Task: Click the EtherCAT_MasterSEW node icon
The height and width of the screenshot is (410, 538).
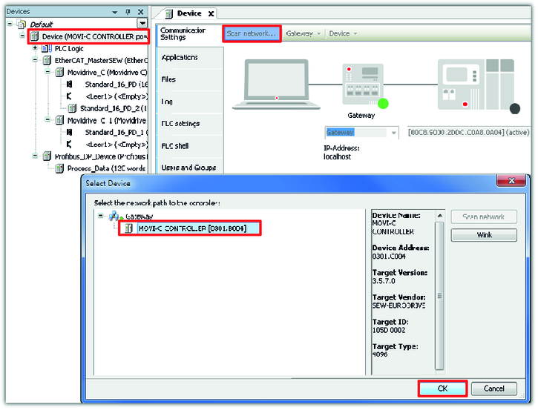Action: point(47,60)
